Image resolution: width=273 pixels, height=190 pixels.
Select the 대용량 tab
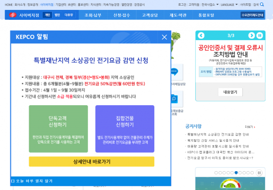69,15
